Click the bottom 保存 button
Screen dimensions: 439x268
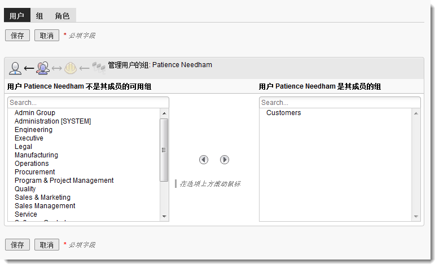tap(17, 245)
